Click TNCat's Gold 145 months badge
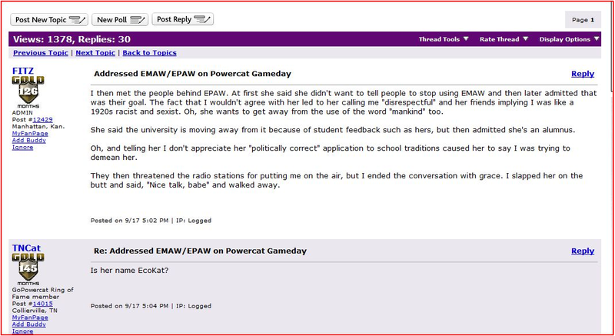Image resolution: width=615 pixels, height=336 pixels. click(28, 269)
